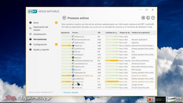Viewport: 183px width, 103px height.
Task: Click the digital power station.exe icon
Action: [73, 76]
